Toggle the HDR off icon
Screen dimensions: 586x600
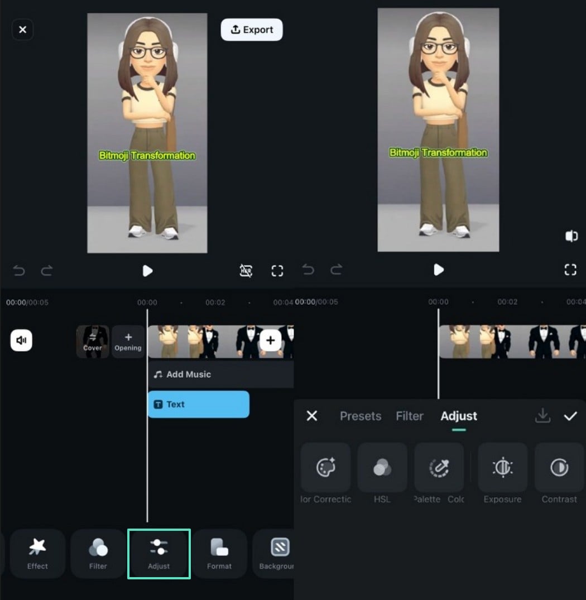[246, 271]
